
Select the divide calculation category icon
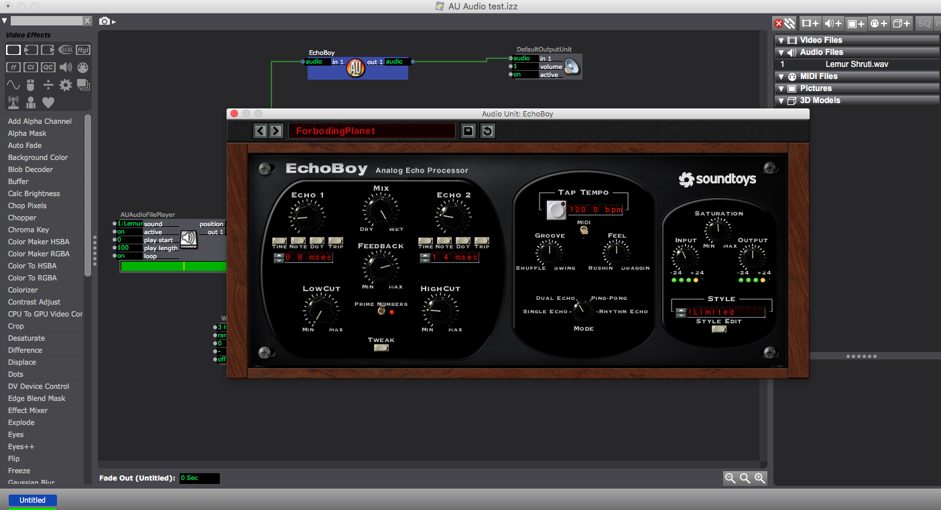48,85
